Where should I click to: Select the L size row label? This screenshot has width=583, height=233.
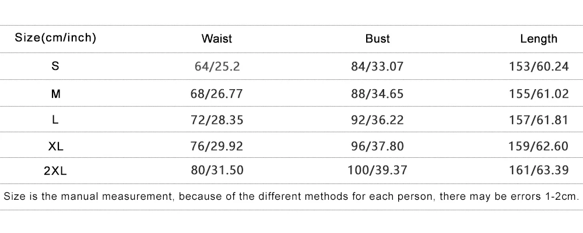point(55,120)
